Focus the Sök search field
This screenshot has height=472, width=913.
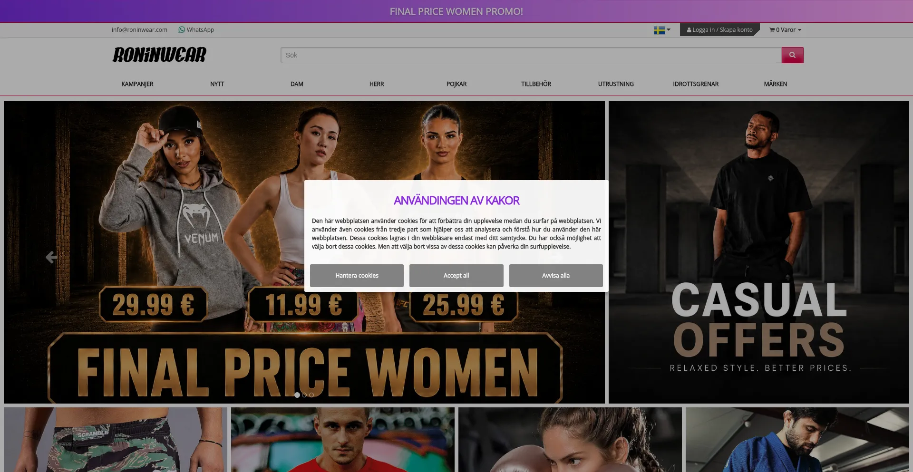coord(531,55)
